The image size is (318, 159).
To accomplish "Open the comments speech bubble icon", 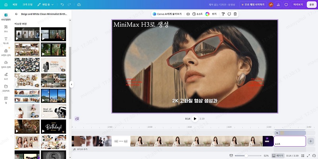I will point(286,4).
